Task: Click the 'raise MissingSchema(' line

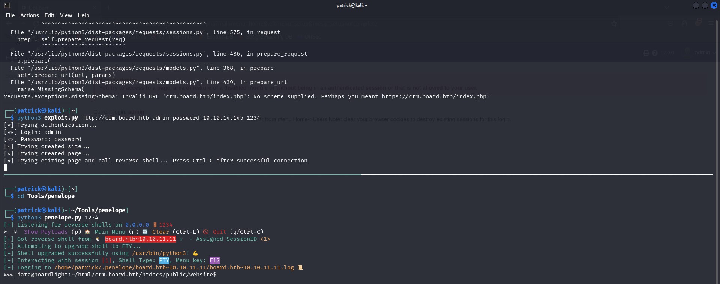Action: [x=51, y=89]
